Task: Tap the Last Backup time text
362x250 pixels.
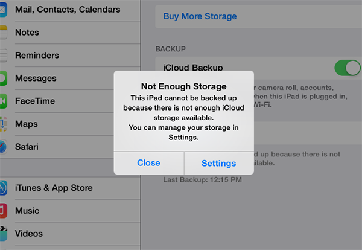Action: [x=202, y=180]
